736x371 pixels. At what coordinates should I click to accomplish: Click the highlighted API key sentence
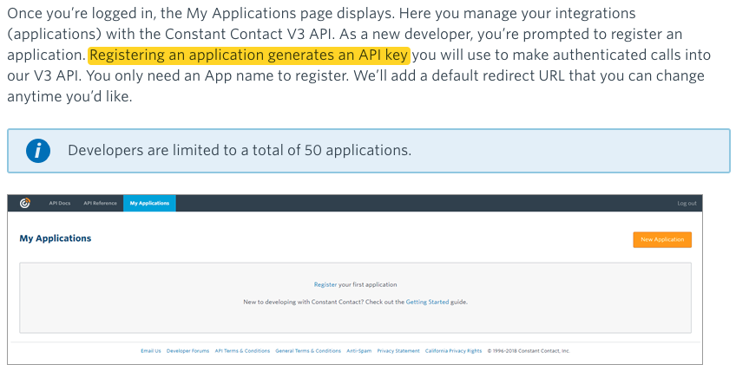coord(248,55)
